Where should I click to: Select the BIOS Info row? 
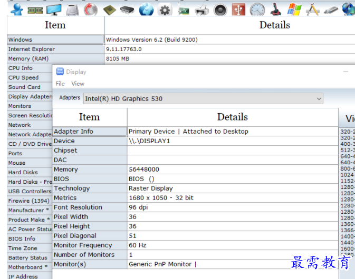(x=30, y=239)
